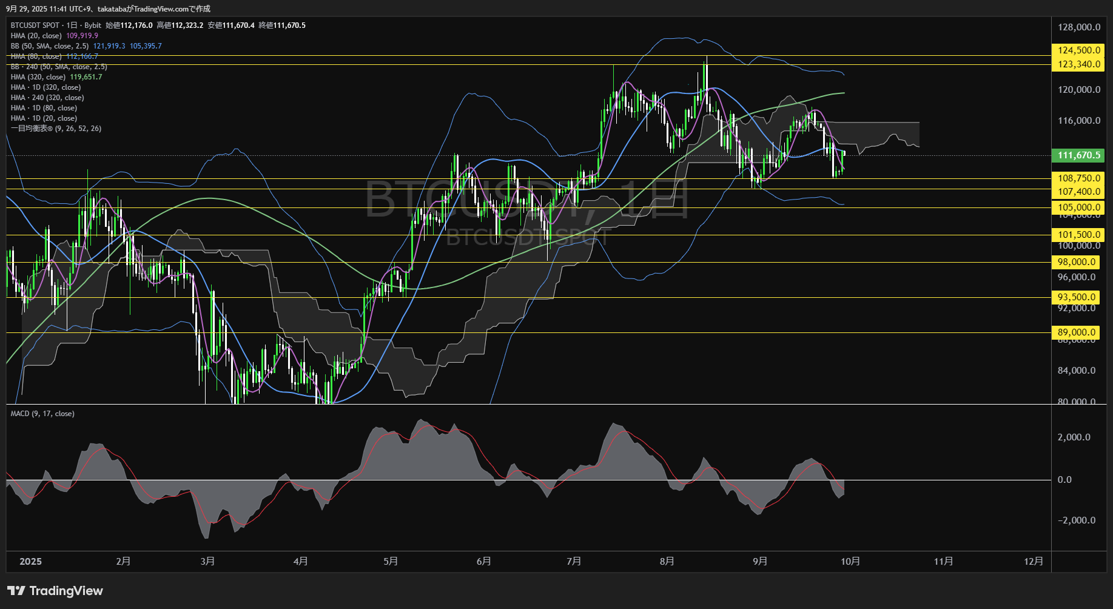Screen dimensions: 1113x609
Task: Click the 9月 label on the time axis
Action: [760, 562]
